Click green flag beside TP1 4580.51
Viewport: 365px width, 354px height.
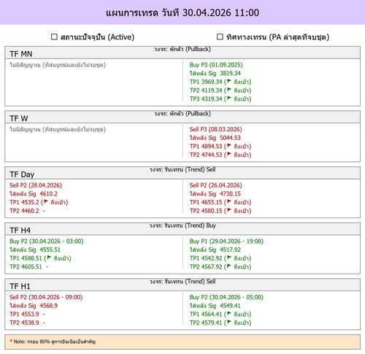tap(49, 258)
